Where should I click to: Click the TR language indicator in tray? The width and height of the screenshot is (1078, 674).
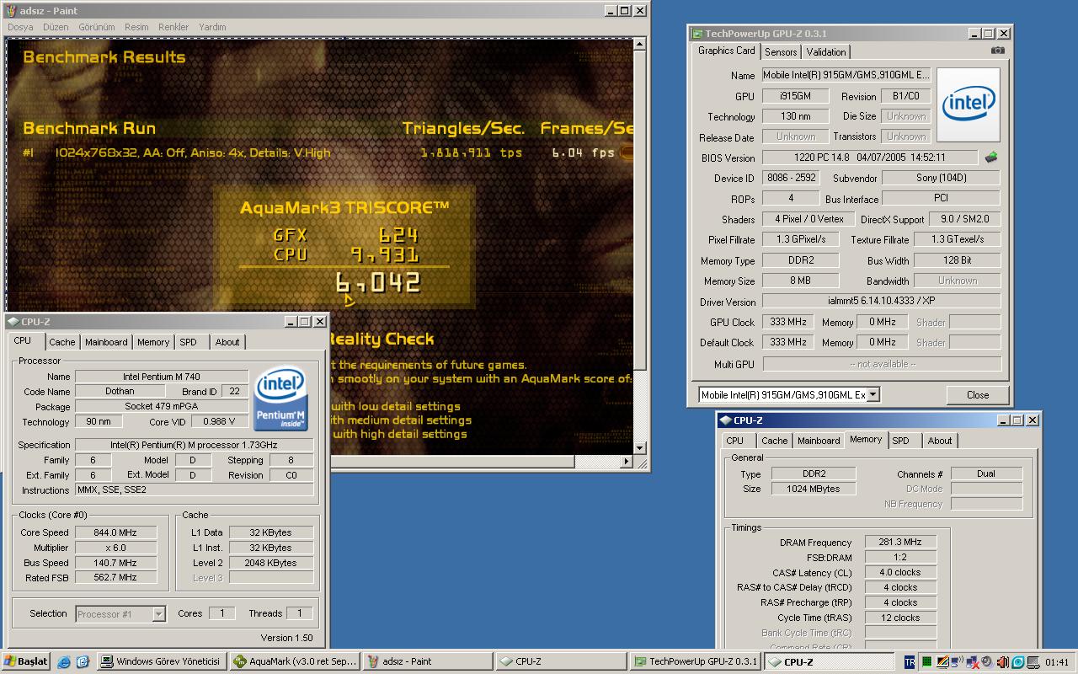tap(910, 662)
